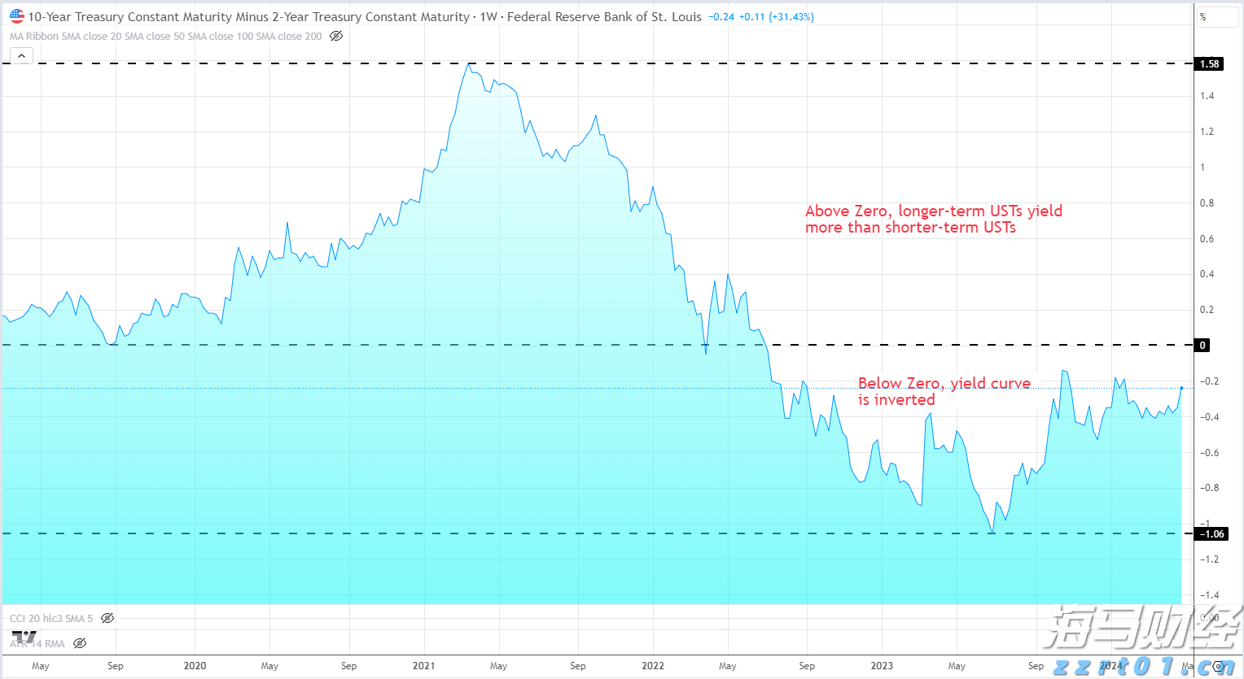Click the 2020 label on time axis

tap(195, 666)
